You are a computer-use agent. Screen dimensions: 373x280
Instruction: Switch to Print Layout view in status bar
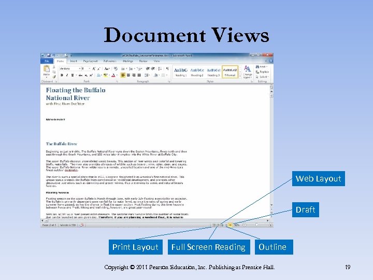pyautogui.click(x=214, y=225)
